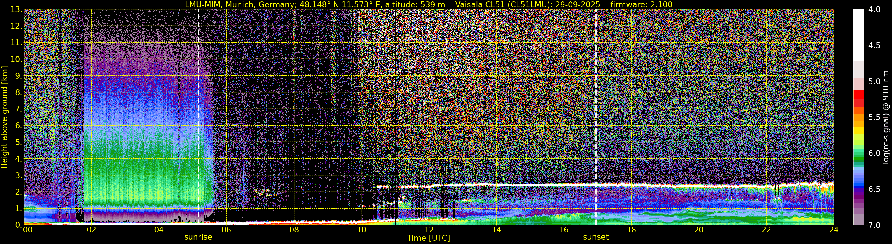Image resolution: width=892 pixels, height=244 pixels.
Task: Click the sunset dashed vertical marker line
Action: pyautogui.click(x=596, y=117)
